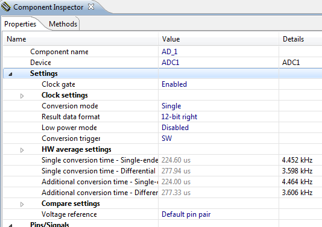Expand the Clock settings group
The image size is (322, 227).
[x=22, y=96]
